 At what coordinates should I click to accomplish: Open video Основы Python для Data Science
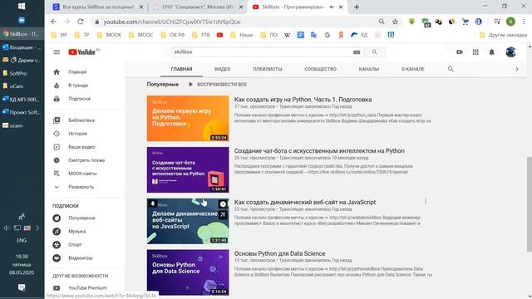[x=279, y=253]
